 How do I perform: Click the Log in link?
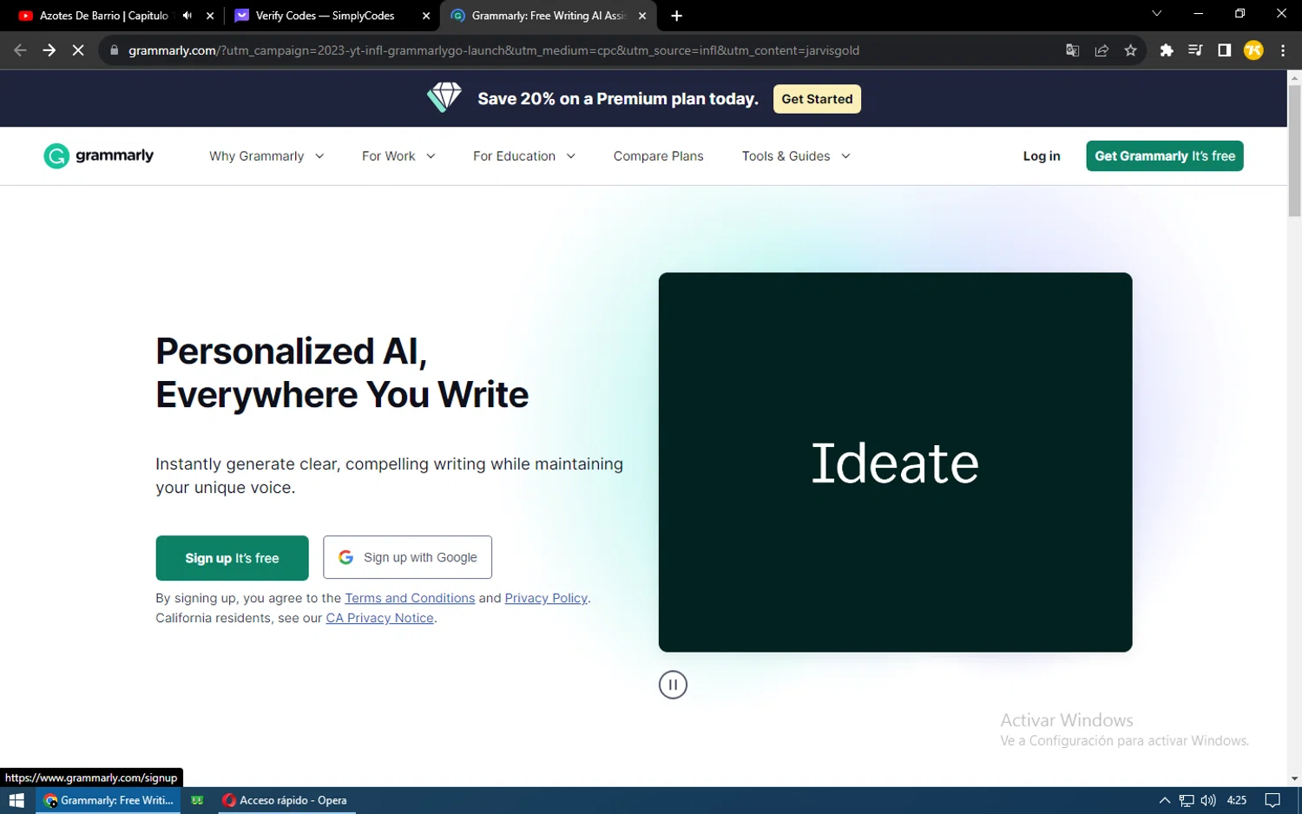click(x=1042, y=156)
